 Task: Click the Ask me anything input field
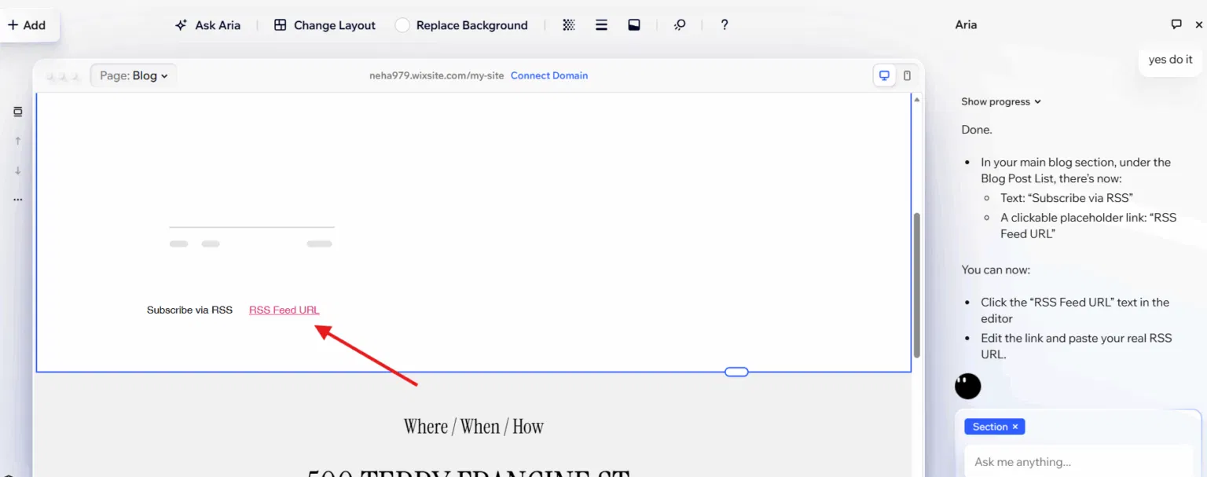click(x=1077, y=462)
